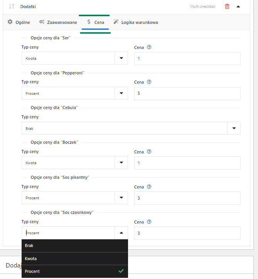Show Cena help tooltip for Ser
Viewport: 258px width, 279px height.
(x=149, y=47)
